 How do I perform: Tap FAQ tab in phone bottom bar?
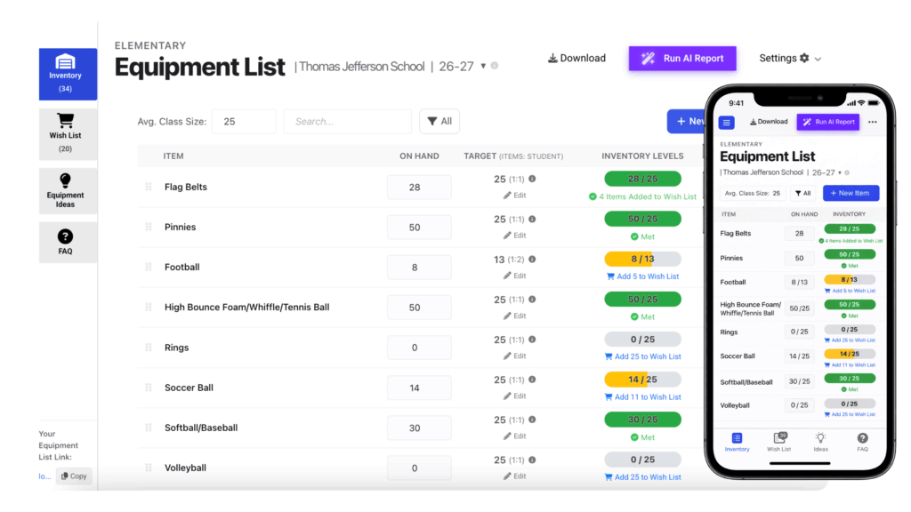pyautogui.click(x=862, y=443)
